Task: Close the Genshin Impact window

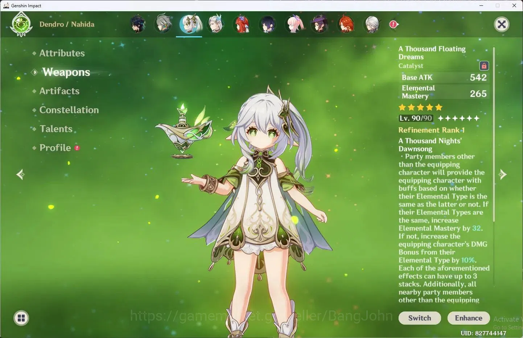Action: (514, 5)
